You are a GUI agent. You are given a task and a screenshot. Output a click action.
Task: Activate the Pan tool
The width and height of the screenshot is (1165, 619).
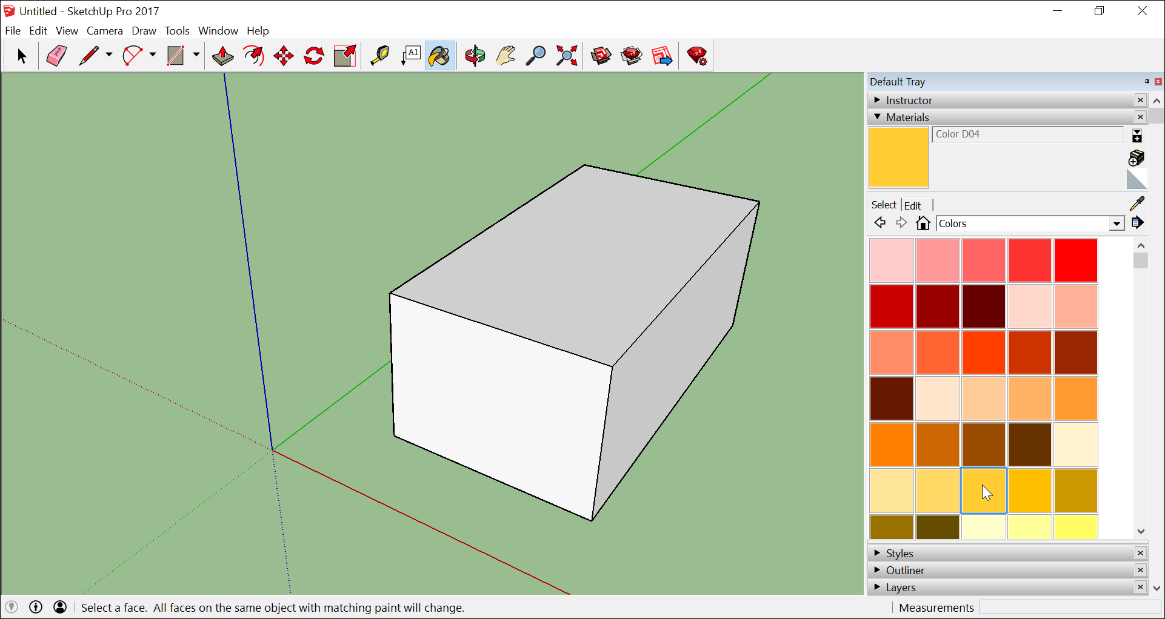[x=505, y=55]
